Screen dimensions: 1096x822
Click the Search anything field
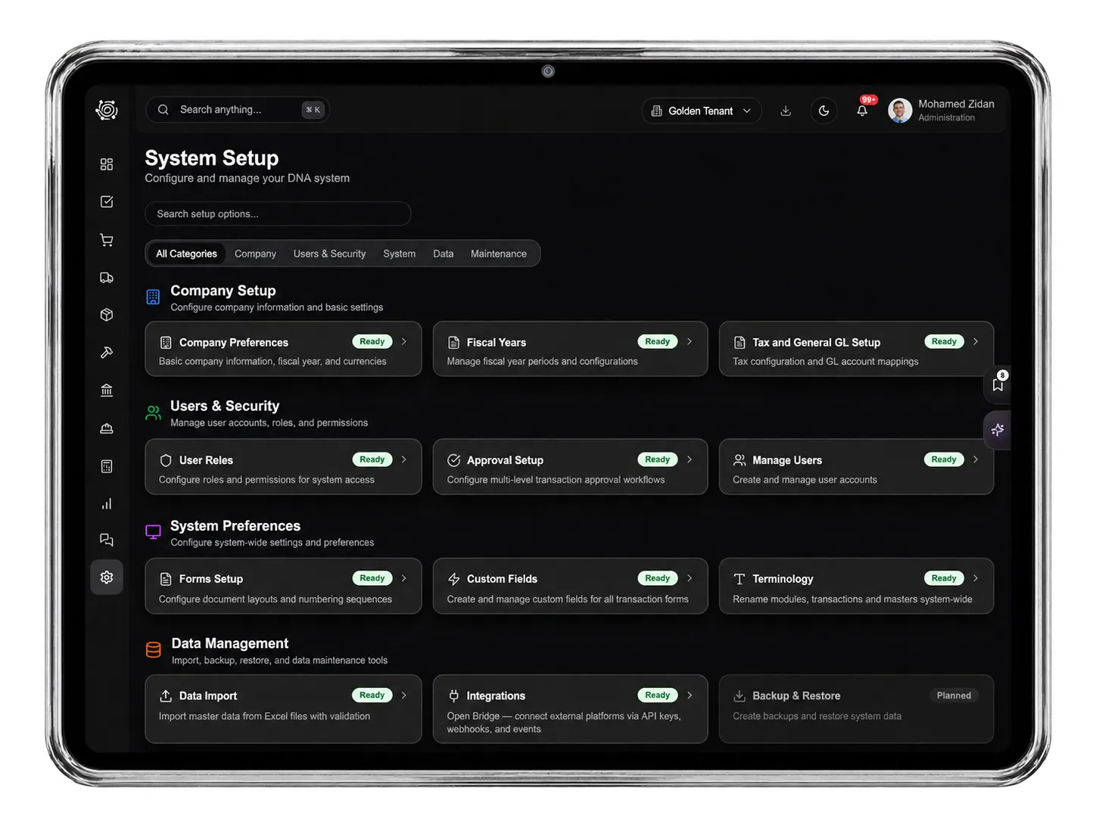[x=238, y=110]
